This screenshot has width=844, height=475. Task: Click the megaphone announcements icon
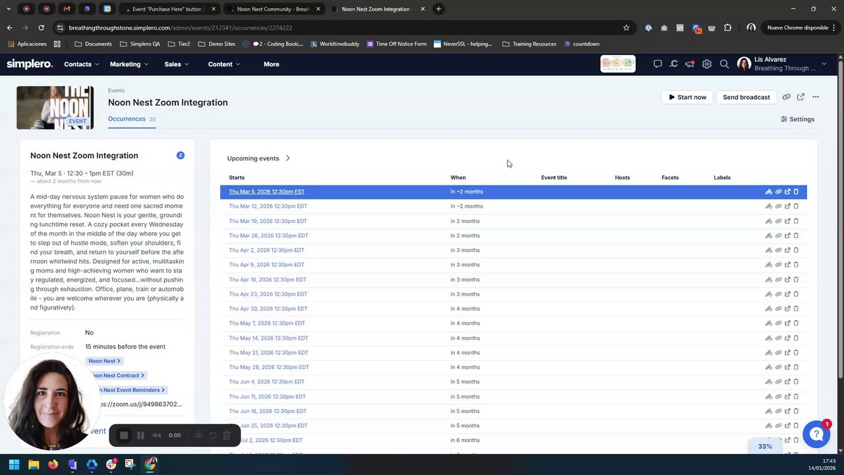tap(690, 64)
